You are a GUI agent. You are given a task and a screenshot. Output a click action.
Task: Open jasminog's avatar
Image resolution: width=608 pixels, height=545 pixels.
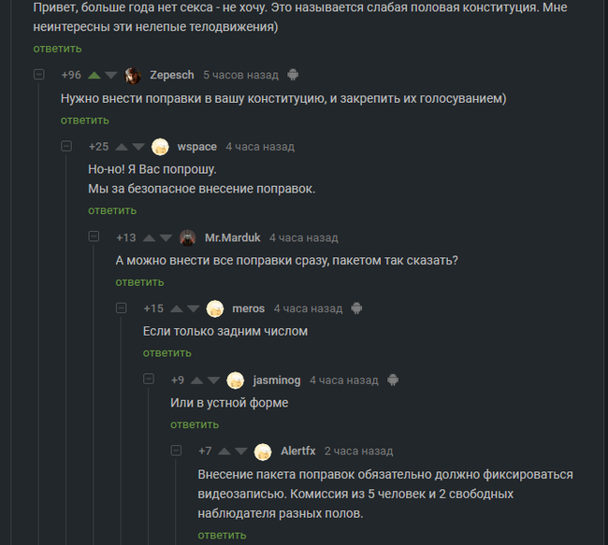236,380
